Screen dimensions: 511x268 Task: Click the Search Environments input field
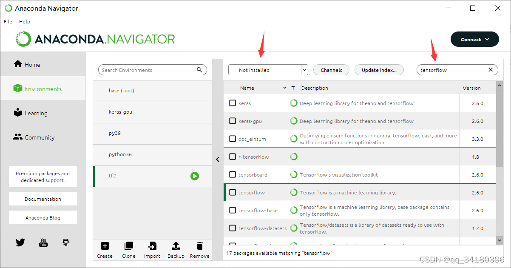(x=153, y=70)
